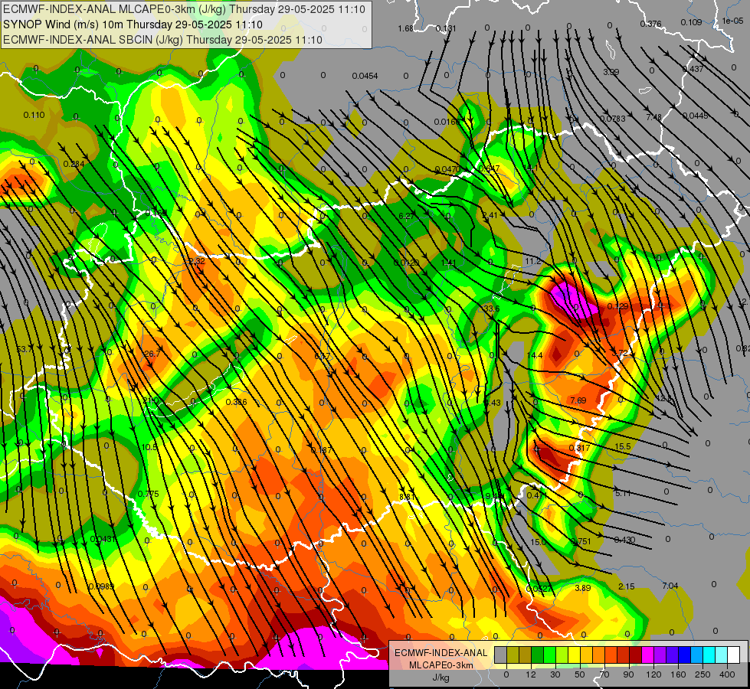Click the map value 2.15

click(626, 586)
